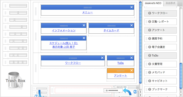Click the info icon beside 回覧・レポート
The image size is (183, 97).
[150, 22]
